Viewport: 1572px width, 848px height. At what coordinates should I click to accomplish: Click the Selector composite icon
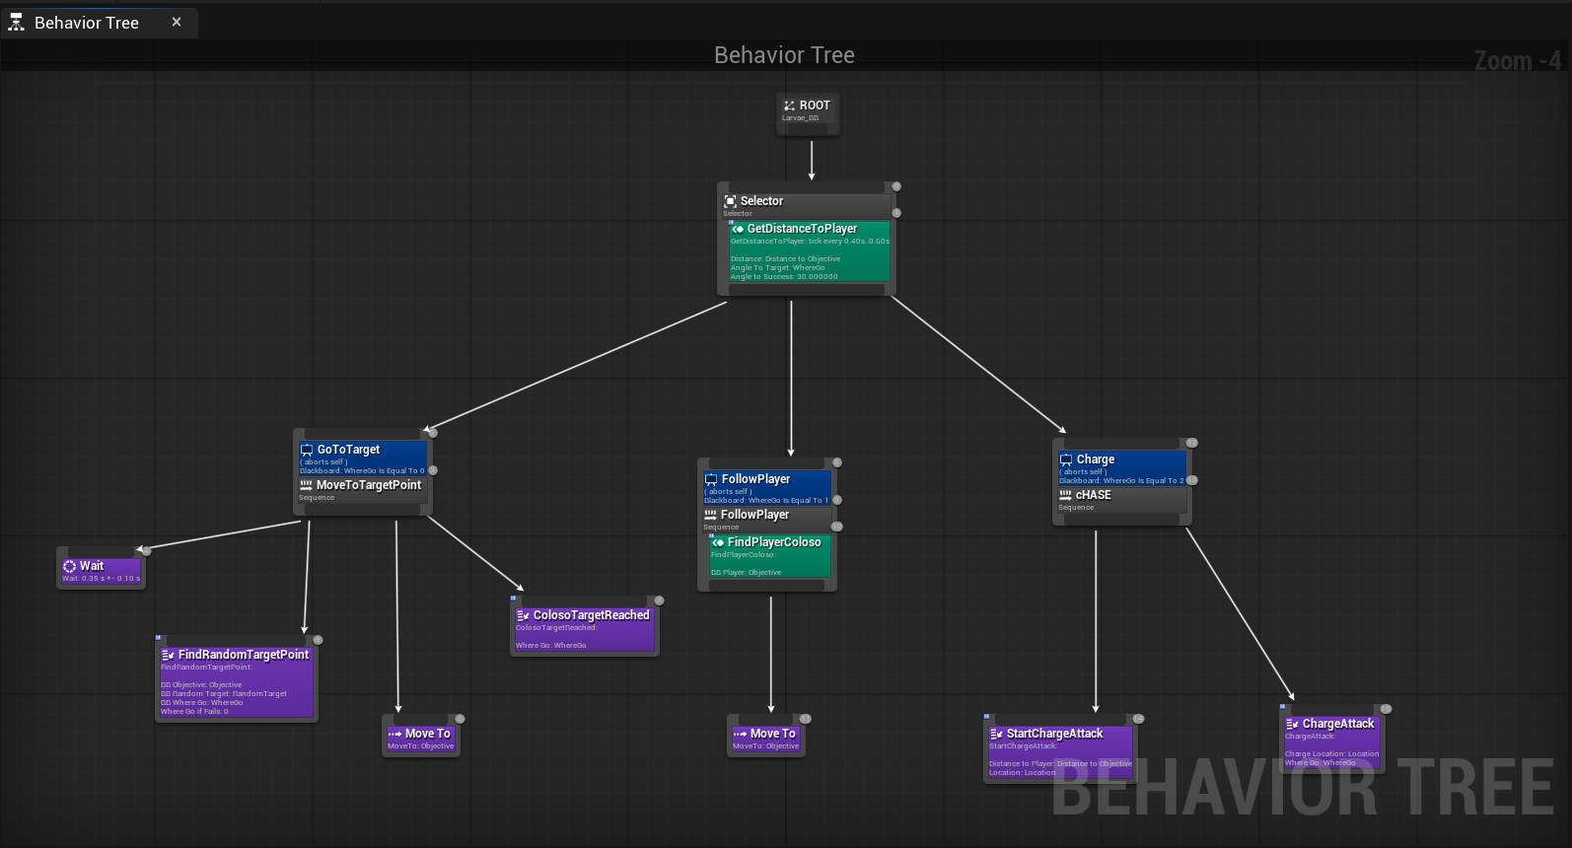click(731, 201)
